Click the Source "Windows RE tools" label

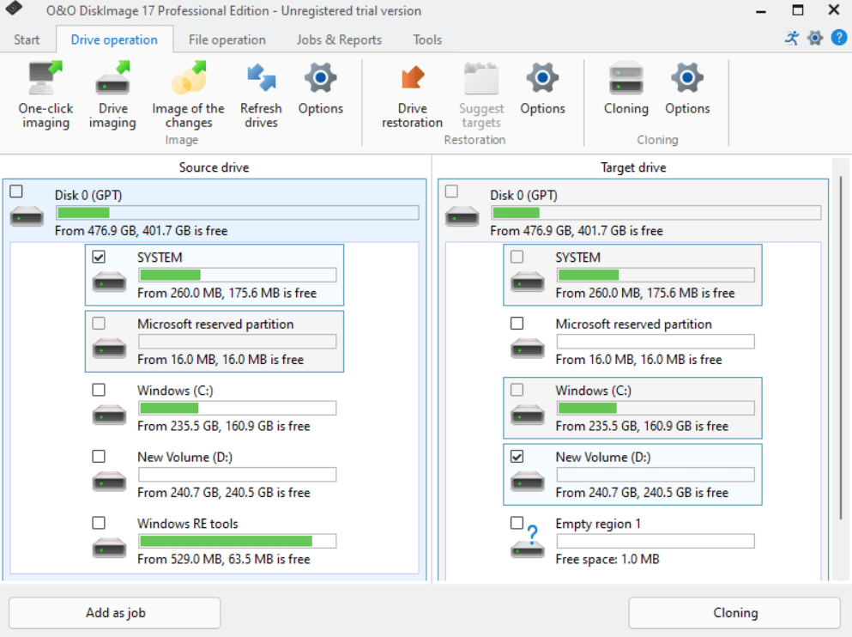[187, 524]
